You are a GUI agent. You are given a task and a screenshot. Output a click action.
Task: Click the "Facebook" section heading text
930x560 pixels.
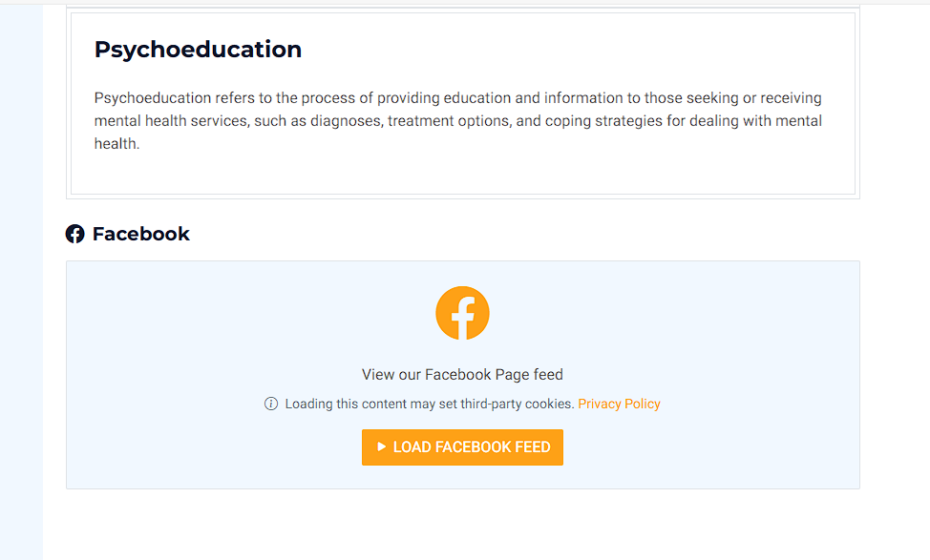click(141, 234)
